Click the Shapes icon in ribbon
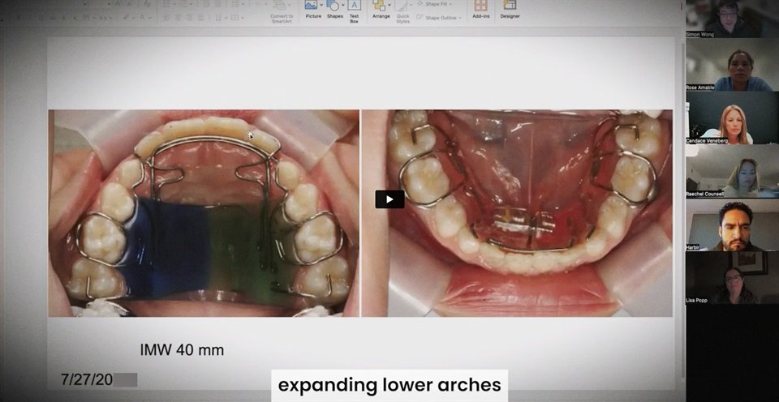779x402 pixels. pyautogui.click(x=333, y=6)
